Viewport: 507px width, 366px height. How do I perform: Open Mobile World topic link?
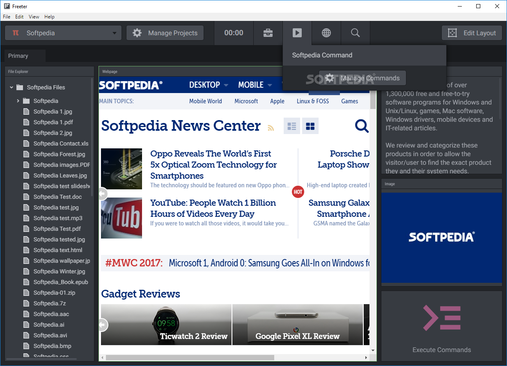point(206,101)
